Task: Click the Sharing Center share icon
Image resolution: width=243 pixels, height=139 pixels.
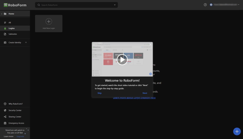Action: 5,117
